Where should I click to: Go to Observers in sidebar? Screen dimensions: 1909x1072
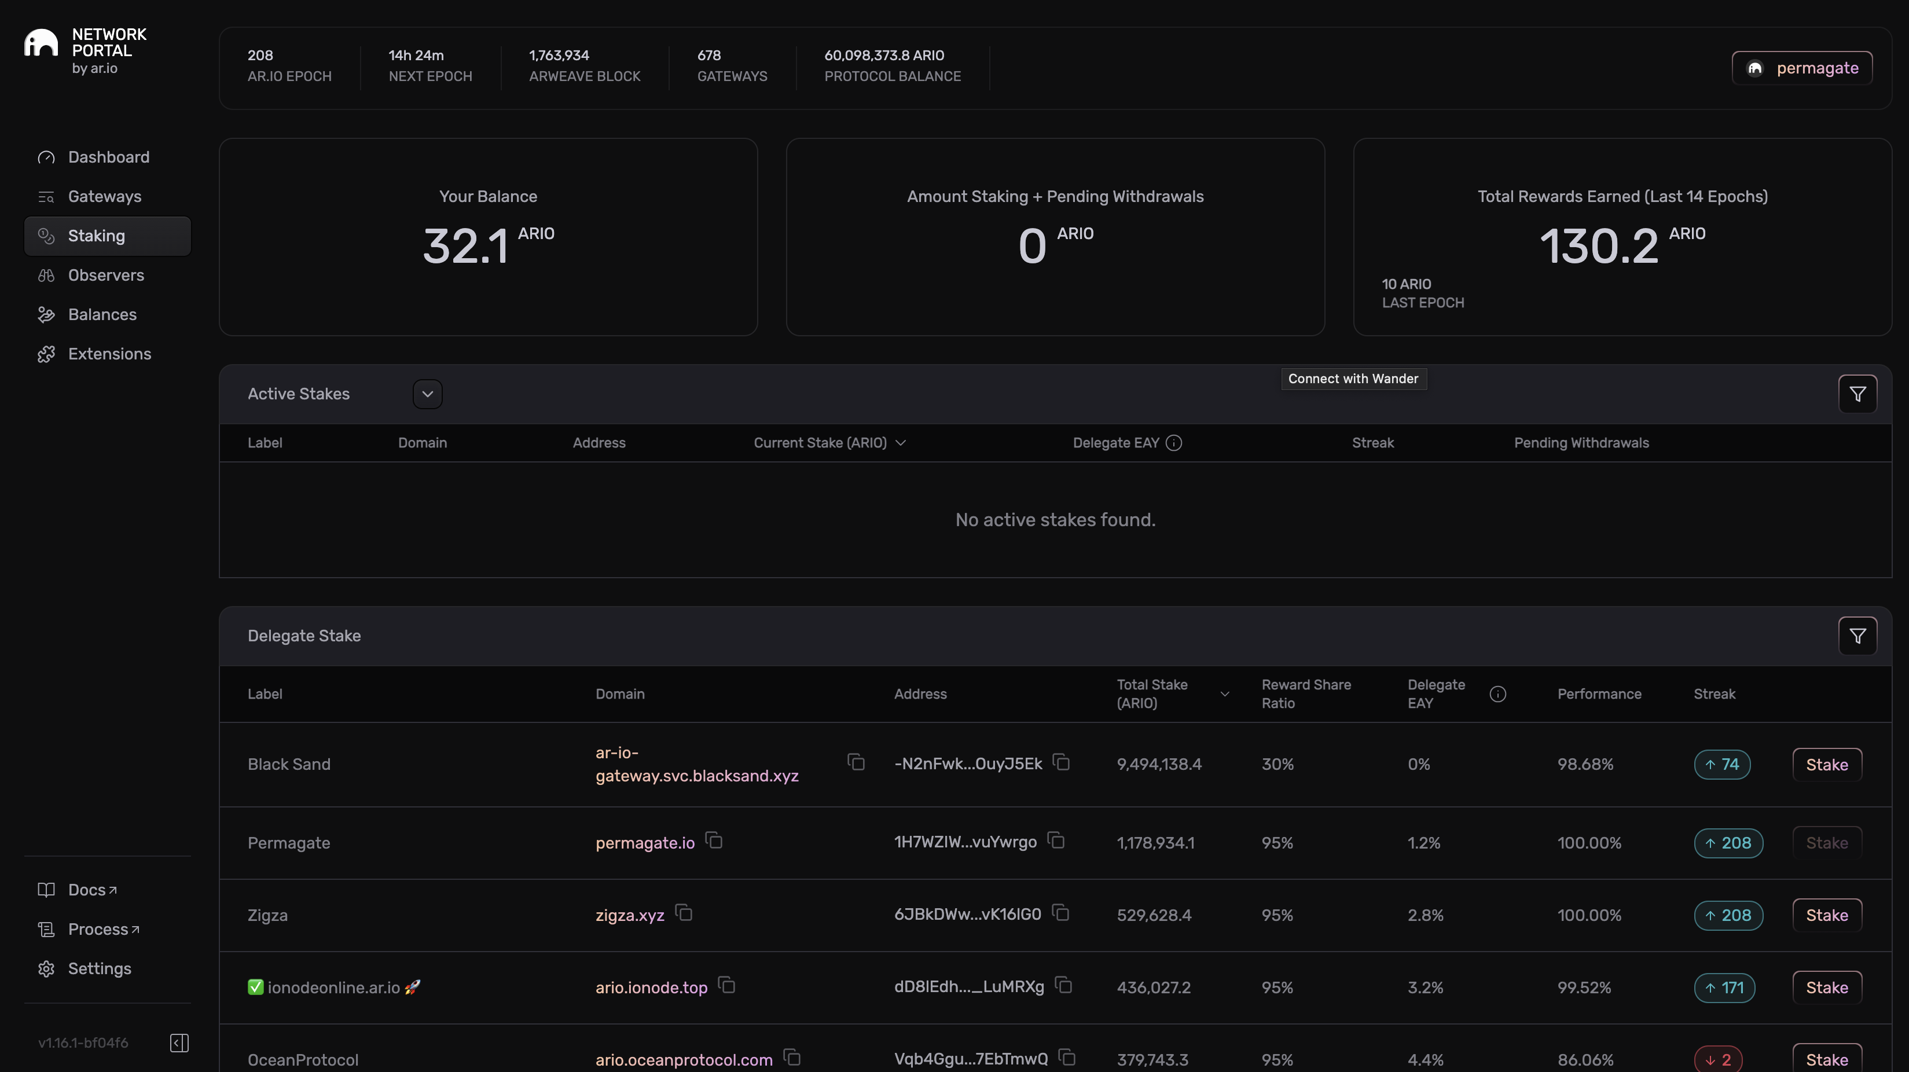[106, 275]
